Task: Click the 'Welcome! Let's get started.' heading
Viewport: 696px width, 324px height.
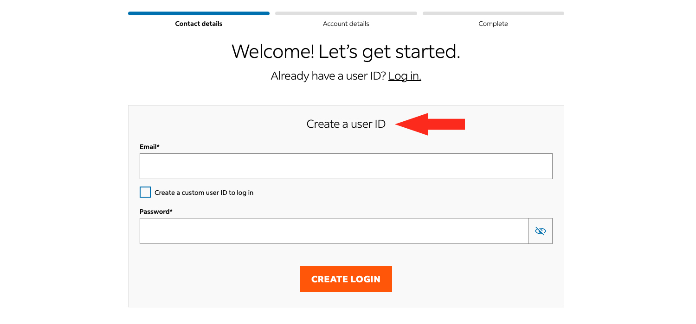Action: tap(346, 51)
